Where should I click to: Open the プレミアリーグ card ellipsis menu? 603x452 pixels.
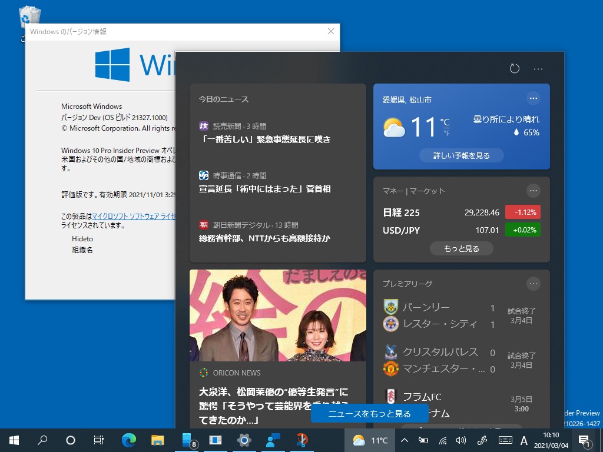pyautogui.click(x=534, y=283)
